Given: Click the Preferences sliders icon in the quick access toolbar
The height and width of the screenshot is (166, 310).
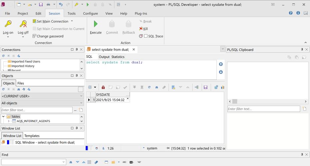Looking at the screenshot, I should [118, 5].
